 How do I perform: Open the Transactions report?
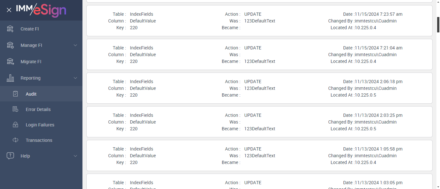click(39, 140)
